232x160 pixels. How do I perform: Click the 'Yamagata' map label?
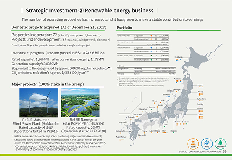click(x=177, y=89)
